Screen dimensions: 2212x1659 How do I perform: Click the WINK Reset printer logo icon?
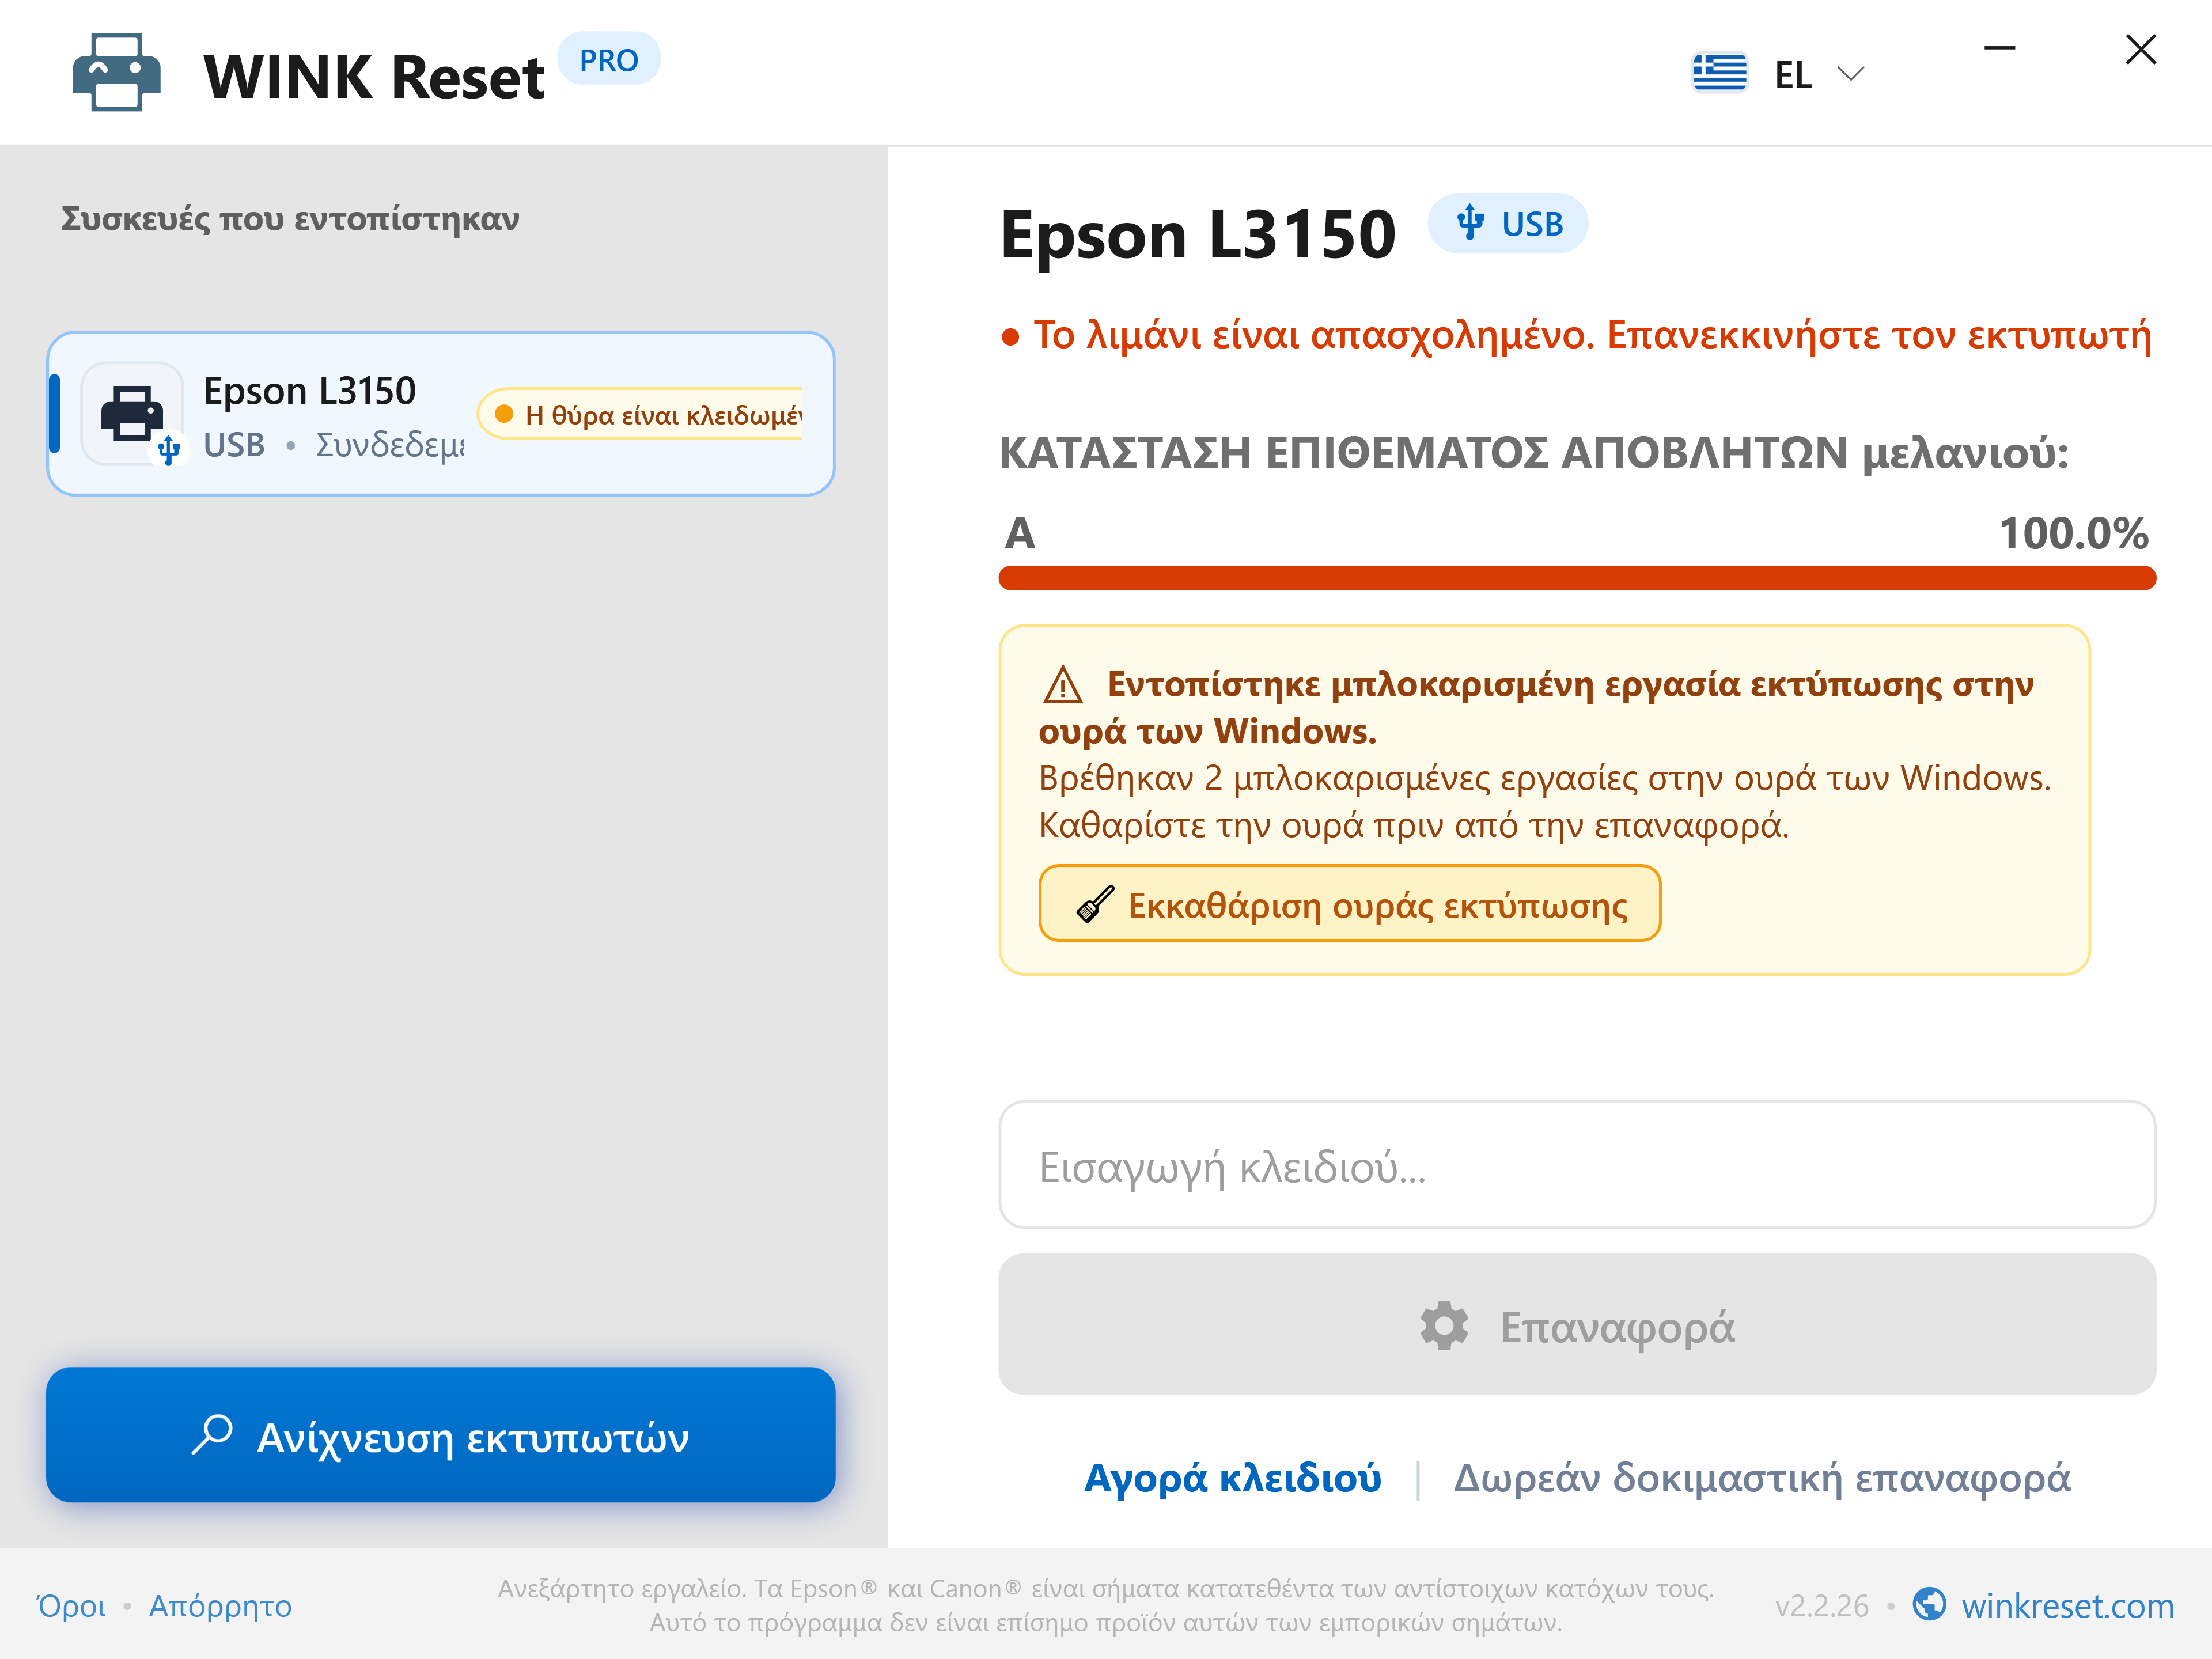(x=117, y=73)
